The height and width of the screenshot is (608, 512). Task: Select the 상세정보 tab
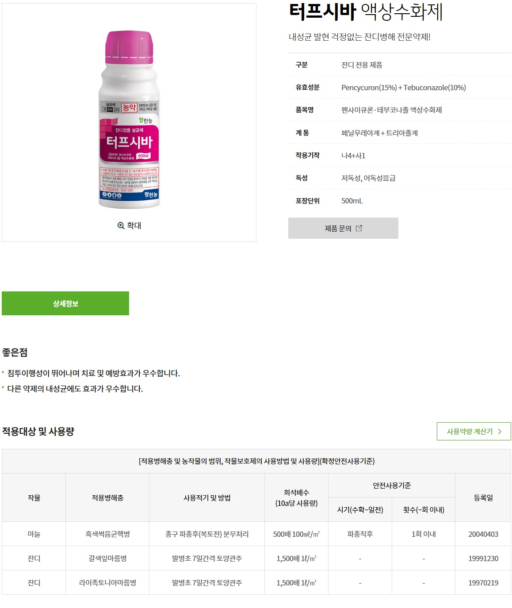[65, 303]
